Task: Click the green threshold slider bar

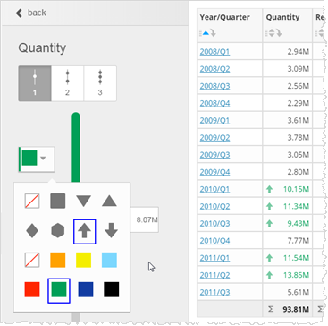Action: tap(76, 147)
